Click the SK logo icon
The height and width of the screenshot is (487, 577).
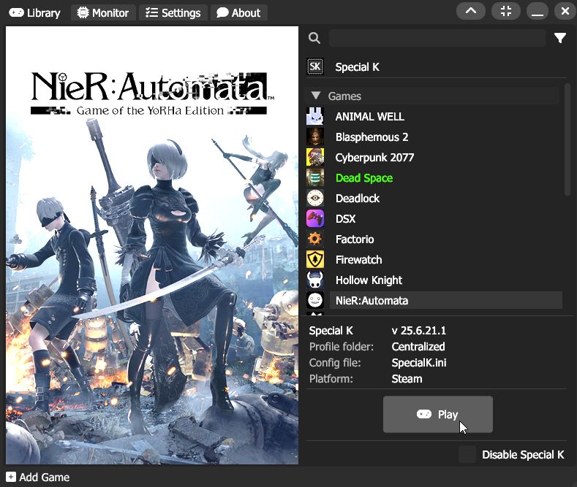pyautogui.click(x=315, y=66)
